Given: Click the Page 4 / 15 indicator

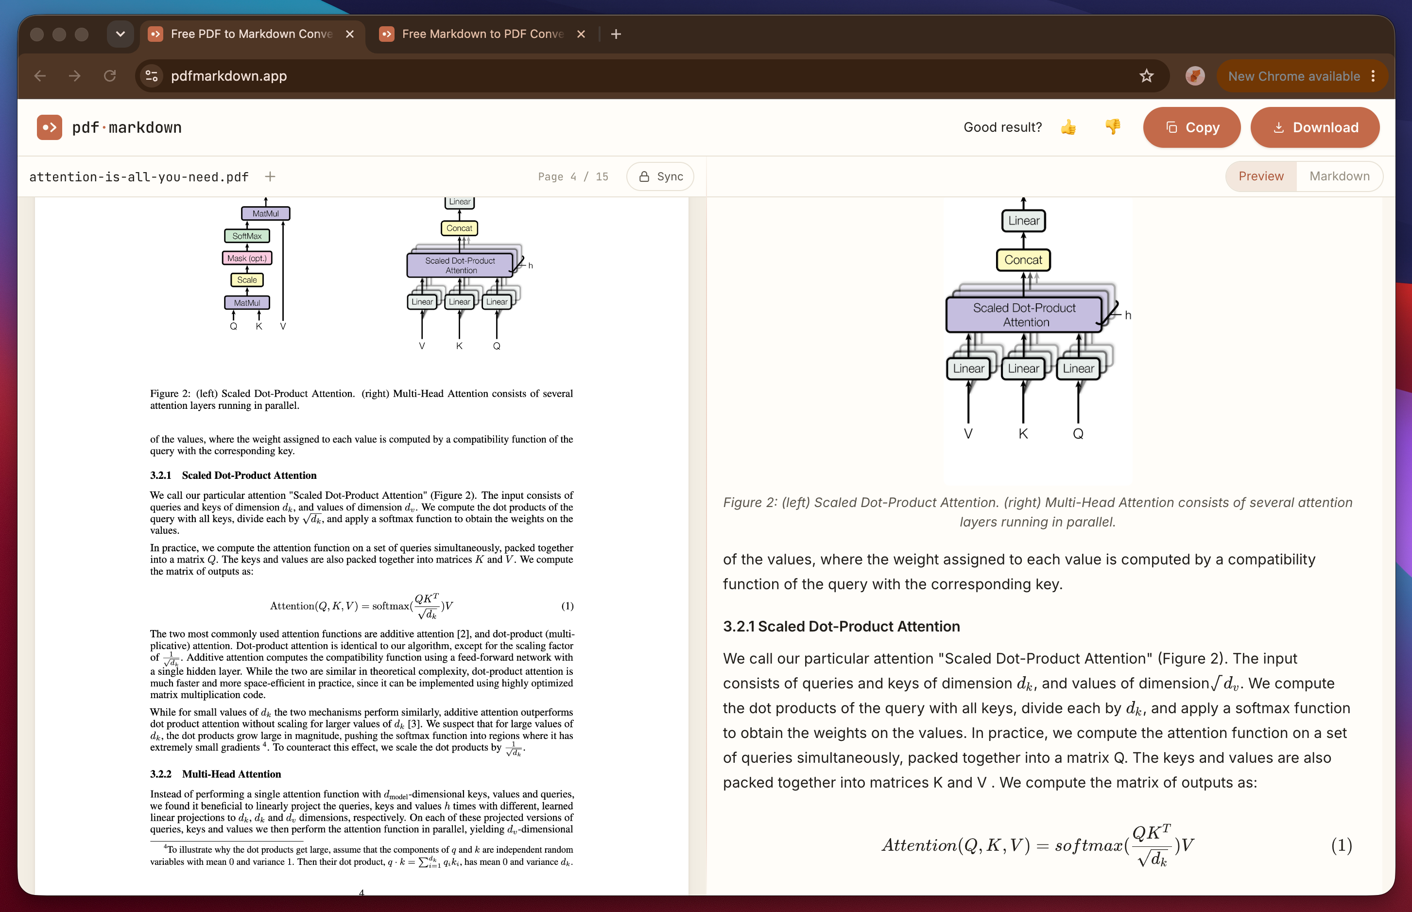Looking at the screenshot, I should [x=573, y=176].
